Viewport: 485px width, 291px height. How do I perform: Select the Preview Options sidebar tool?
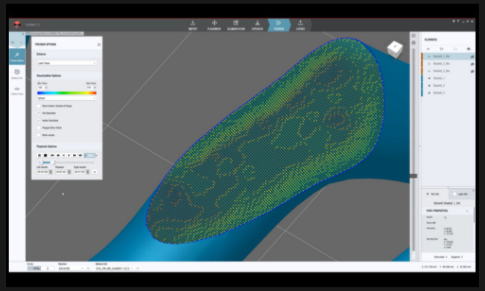point(17,56)
